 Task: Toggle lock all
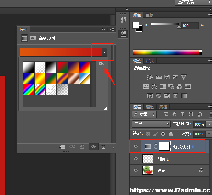tap(171, 134)
